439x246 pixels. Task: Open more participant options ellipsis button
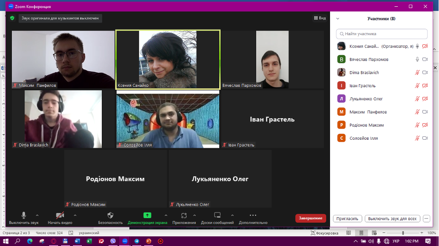tap(426, 219)
